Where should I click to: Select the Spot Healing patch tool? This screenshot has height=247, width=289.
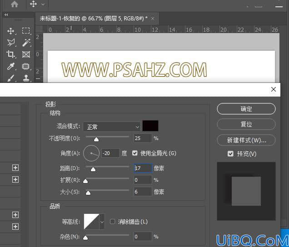pyautogui.click(x=26, y=66)
